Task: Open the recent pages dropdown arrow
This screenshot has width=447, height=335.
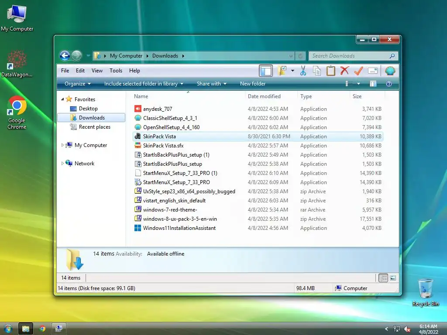Action: click(x=88, y=55)
